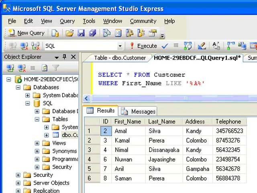Collapse the SQL database node
Screen dimensions: 257x193
28,103
